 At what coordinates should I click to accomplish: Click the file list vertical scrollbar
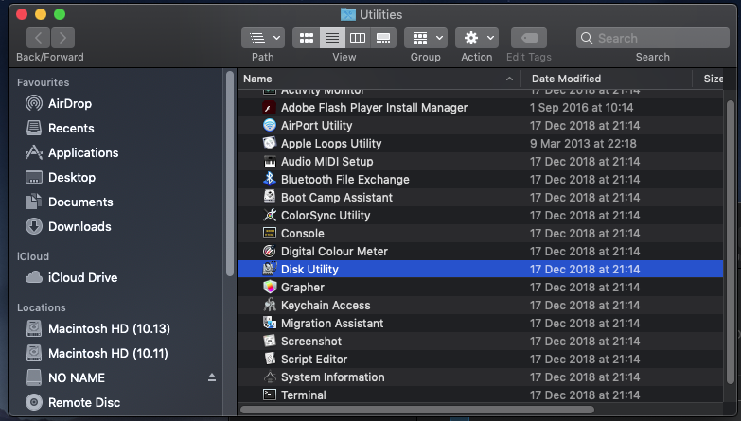tap(731, 241)
